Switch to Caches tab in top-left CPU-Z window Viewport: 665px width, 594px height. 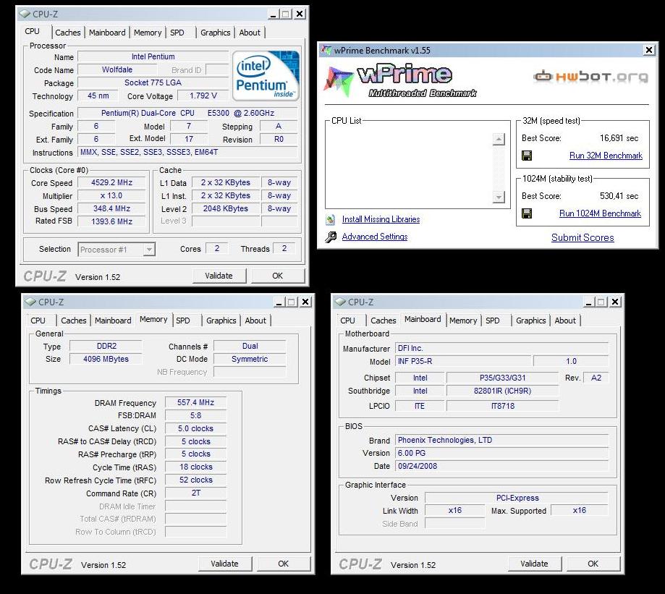(68, 33)
